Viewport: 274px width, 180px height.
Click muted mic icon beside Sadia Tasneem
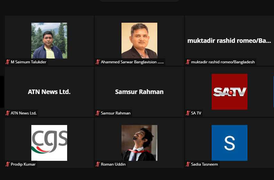pos(188,164)
